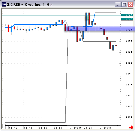Click the blue shaded price band on chart
This screenshot has width=135, height=131.
[100, 29]
